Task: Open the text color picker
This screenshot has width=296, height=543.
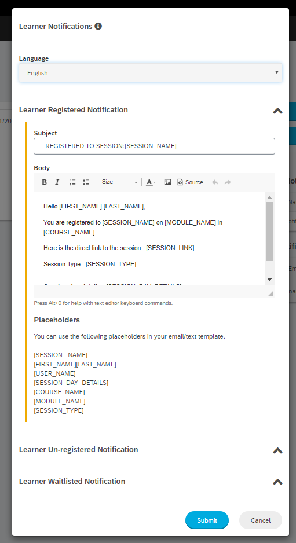Action: tap(151, 182)
